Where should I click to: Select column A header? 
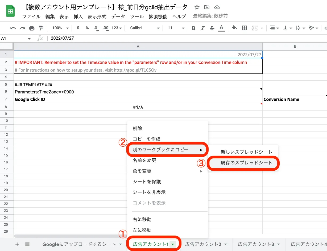[138, 46]
